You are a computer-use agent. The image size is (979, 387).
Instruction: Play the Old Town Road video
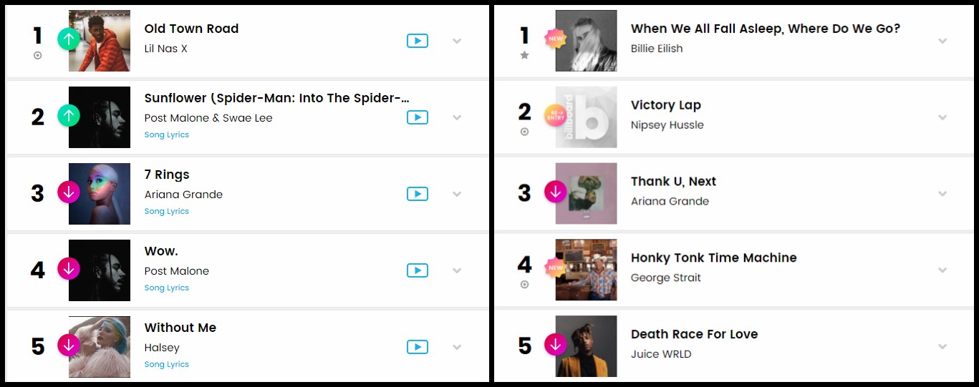coord(417,41)
